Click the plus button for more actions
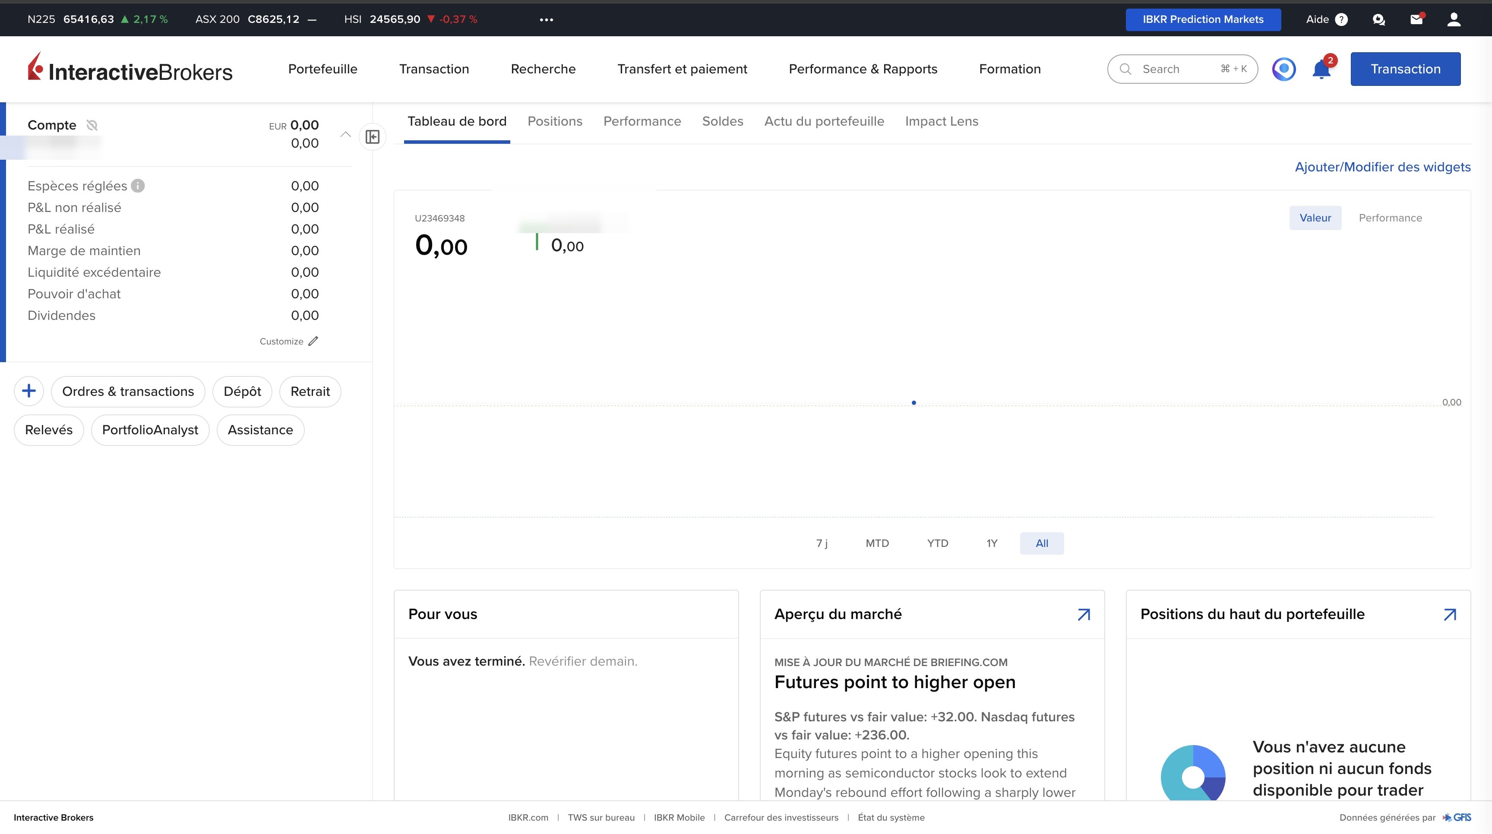The width and height of the screenshot is (1492, 834). coord(29,391)
